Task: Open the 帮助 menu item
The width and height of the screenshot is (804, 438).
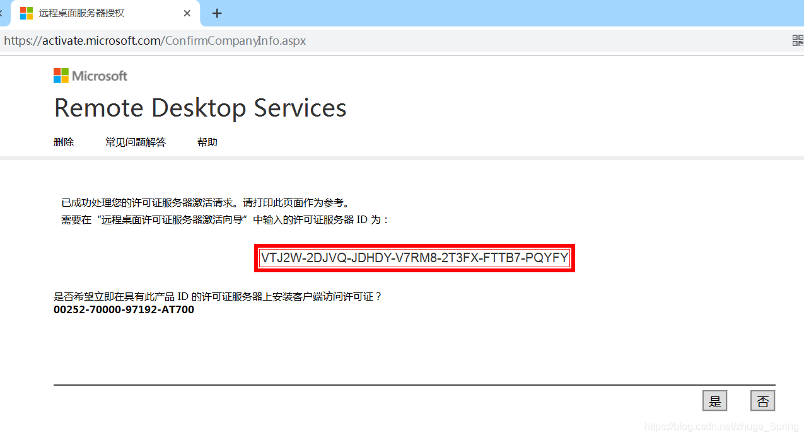Action: click(x=207, y=142)
